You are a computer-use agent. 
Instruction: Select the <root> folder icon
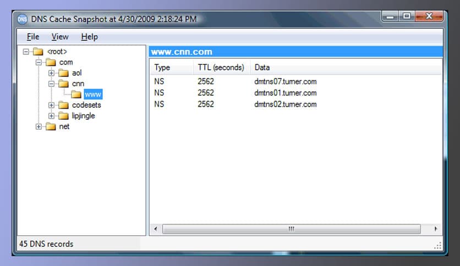click(x=38, y=52)
